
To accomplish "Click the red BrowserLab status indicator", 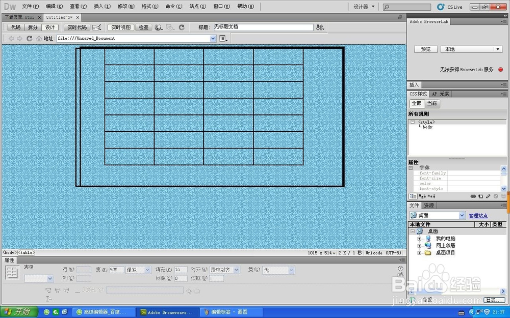I will click(x=501, y=69).
